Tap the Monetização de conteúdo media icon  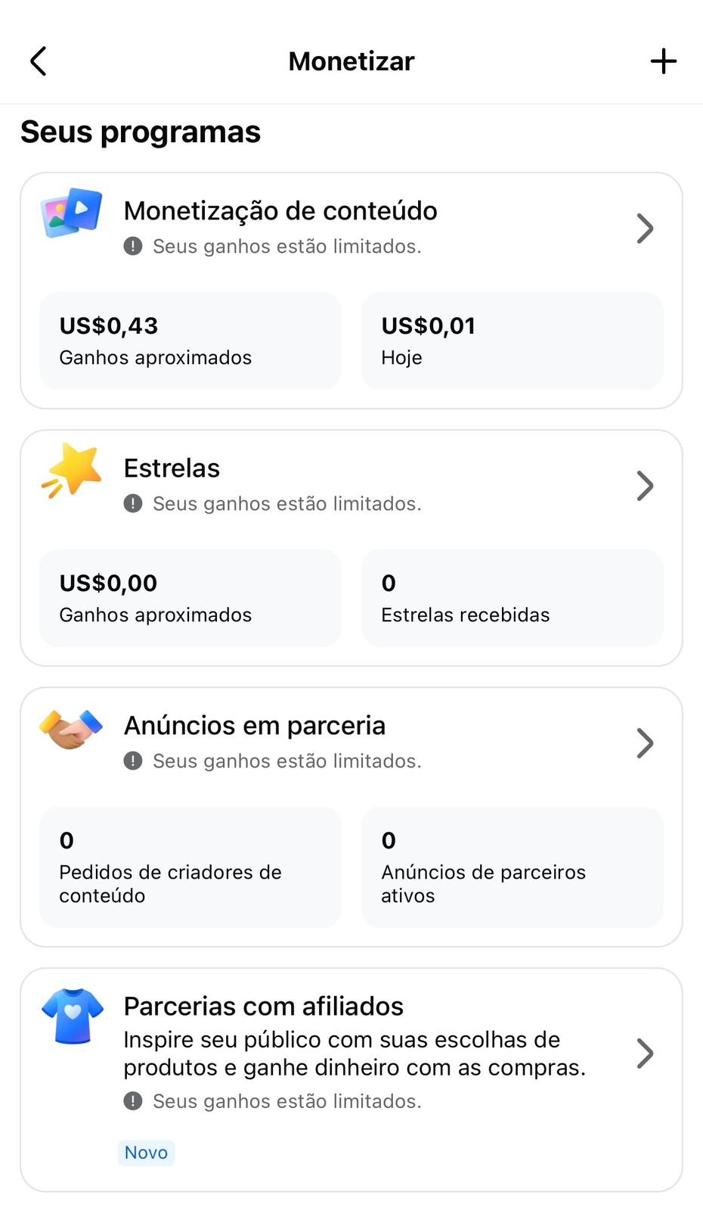(72, 213)
